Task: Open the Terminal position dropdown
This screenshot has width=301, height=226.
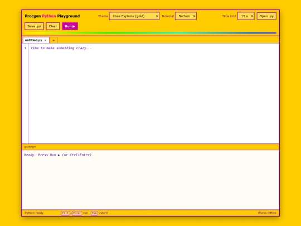Action: 186,16
